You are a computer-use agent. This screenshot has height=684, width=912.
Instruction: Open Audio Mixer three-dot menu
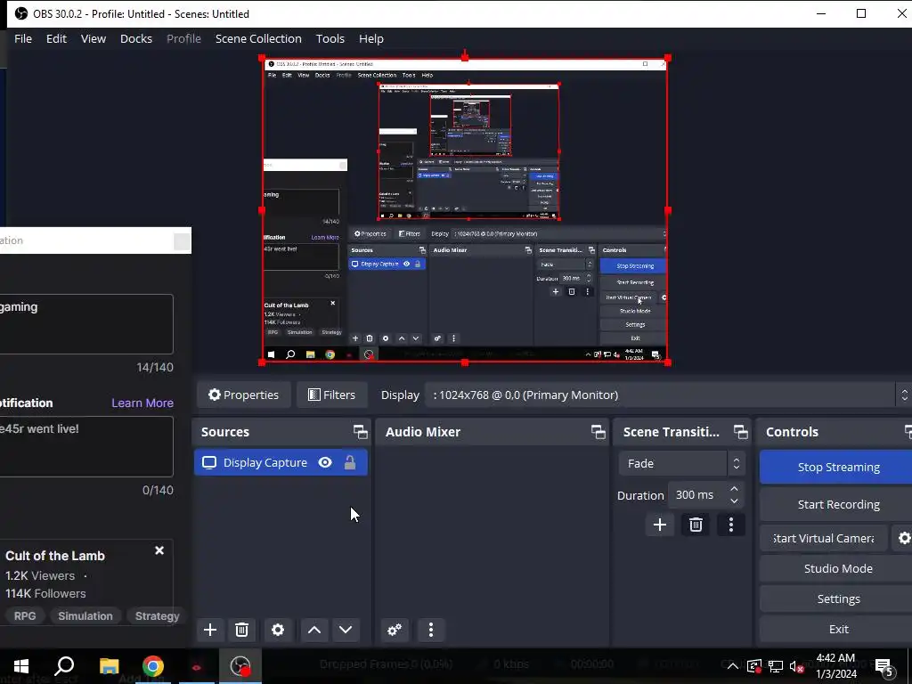(431, 630)
